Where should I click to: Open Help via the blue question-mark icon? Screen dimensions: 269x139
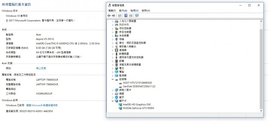pos(126,16)
